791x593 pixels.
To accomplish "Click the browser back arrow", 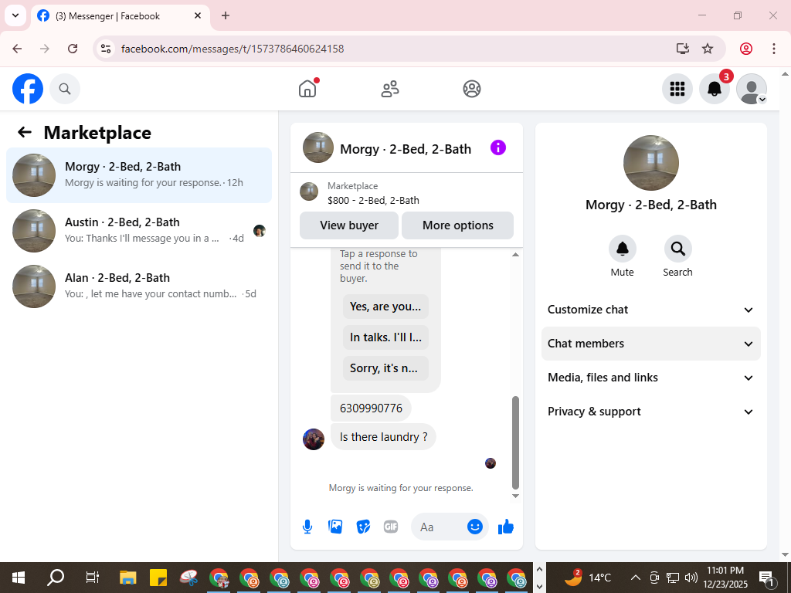I will (x=17, y=49).
